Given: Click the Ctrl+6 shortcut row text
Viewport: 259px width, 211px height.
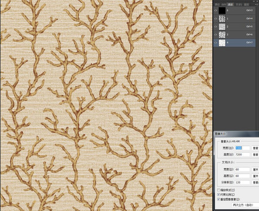Looking at the screenshot, I should (250, 35).
